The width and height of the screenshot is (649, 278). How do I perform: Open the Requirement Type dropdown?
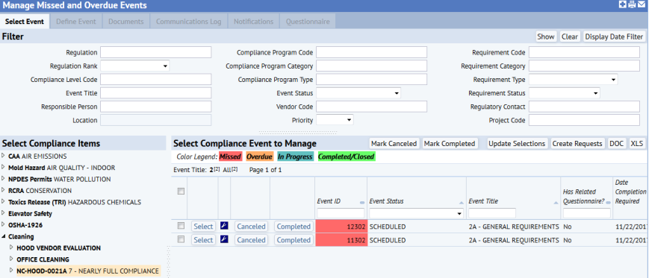pyautogui.click(x=574, y=79)
